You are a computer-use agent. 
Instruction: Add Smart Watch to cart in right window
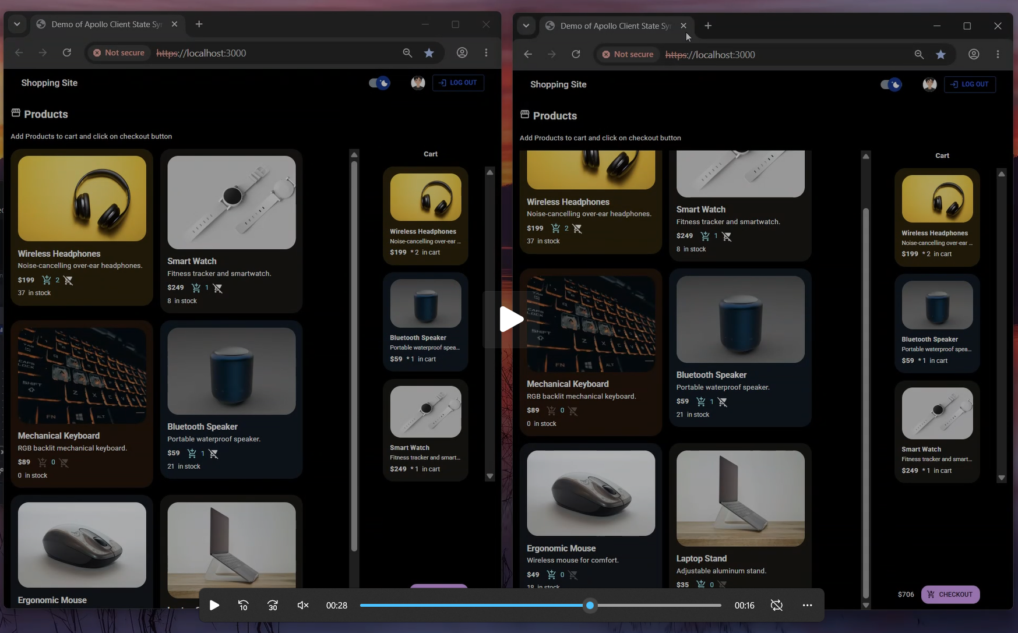(705, 236)
